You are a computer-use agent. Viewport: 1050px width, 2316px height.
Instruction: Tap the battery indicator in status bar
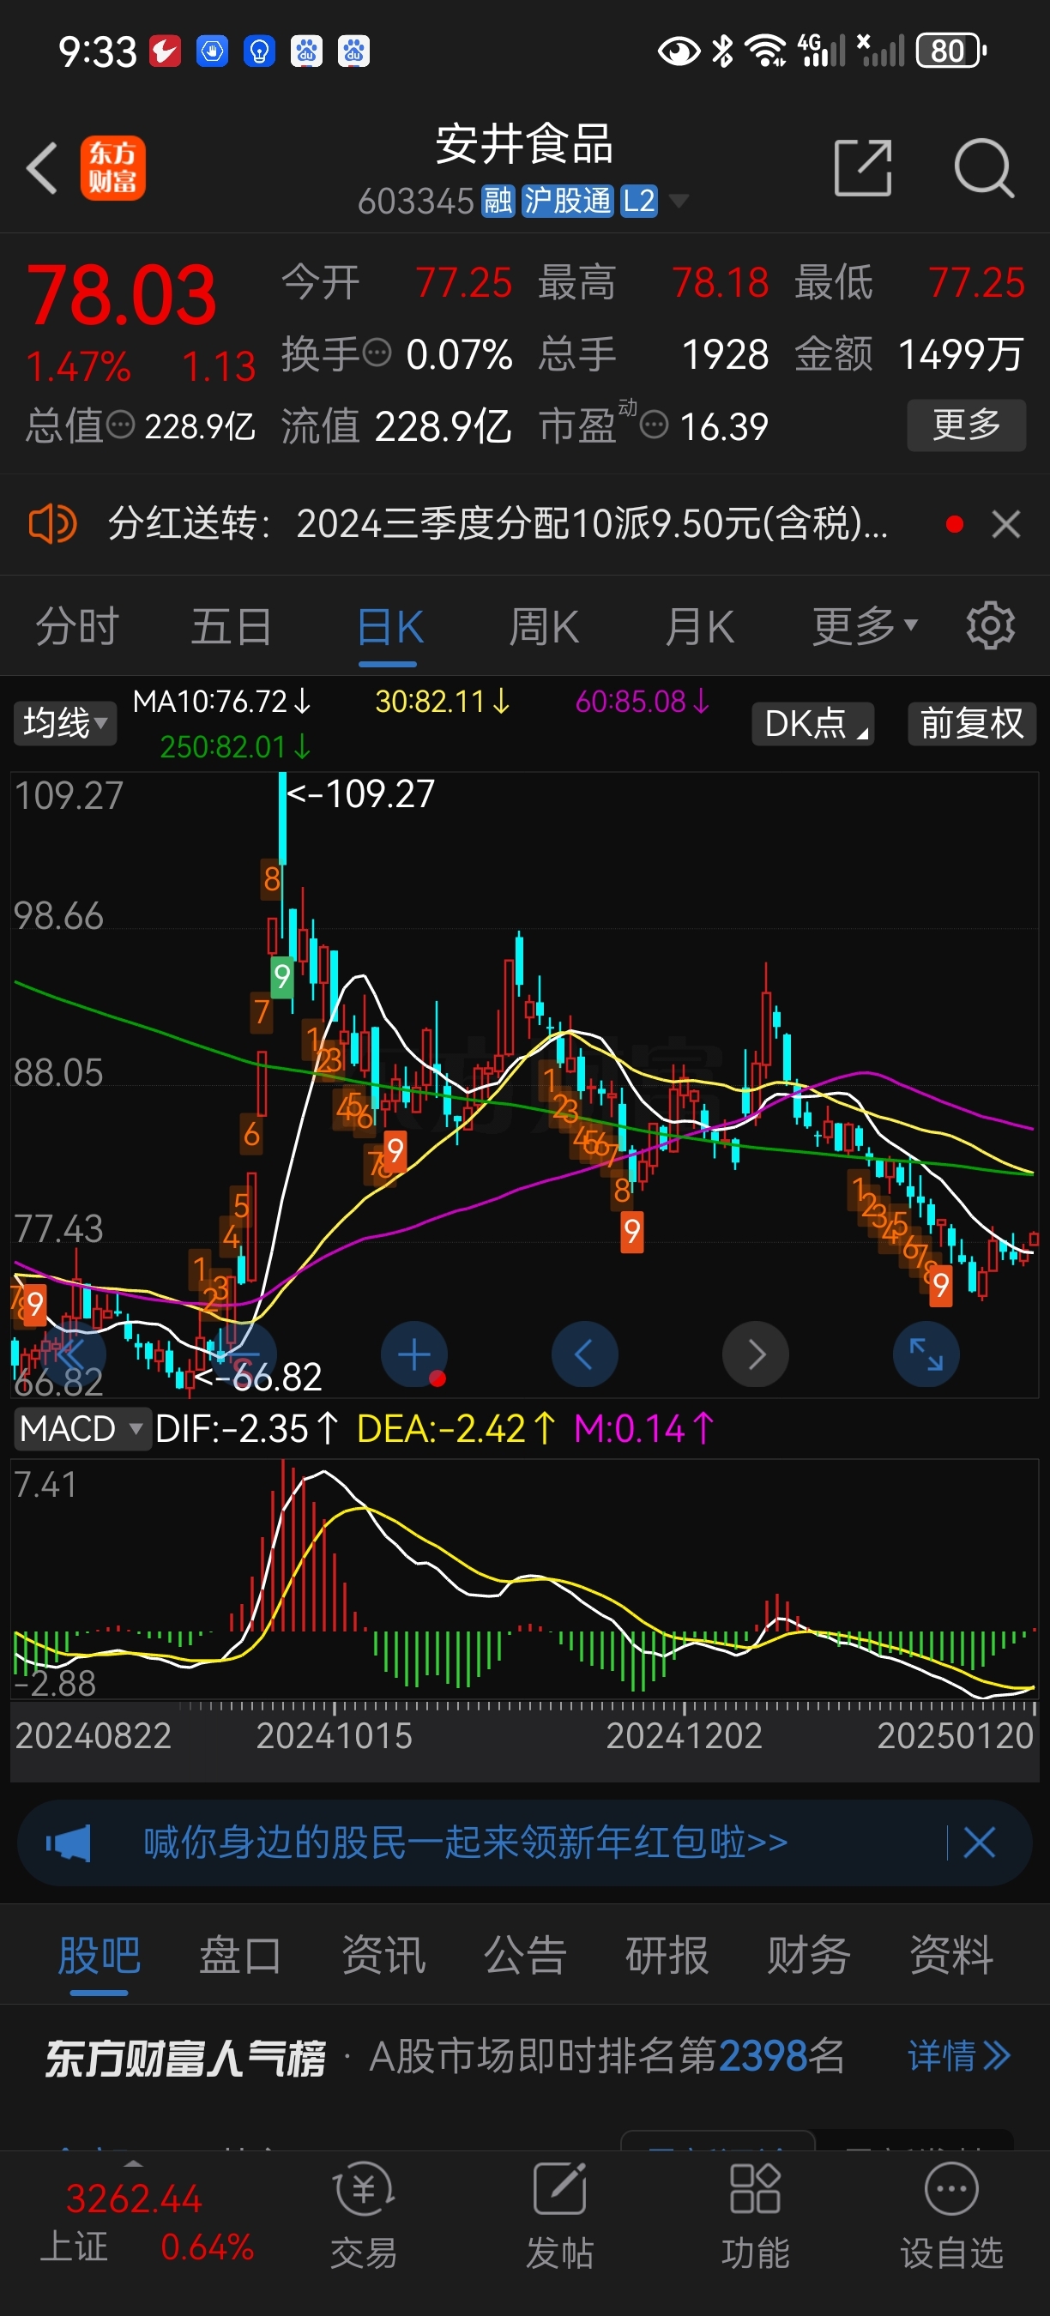tap(950, 51)
